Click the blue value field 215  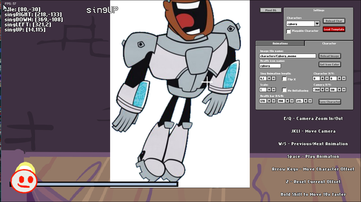pos(299,101)
